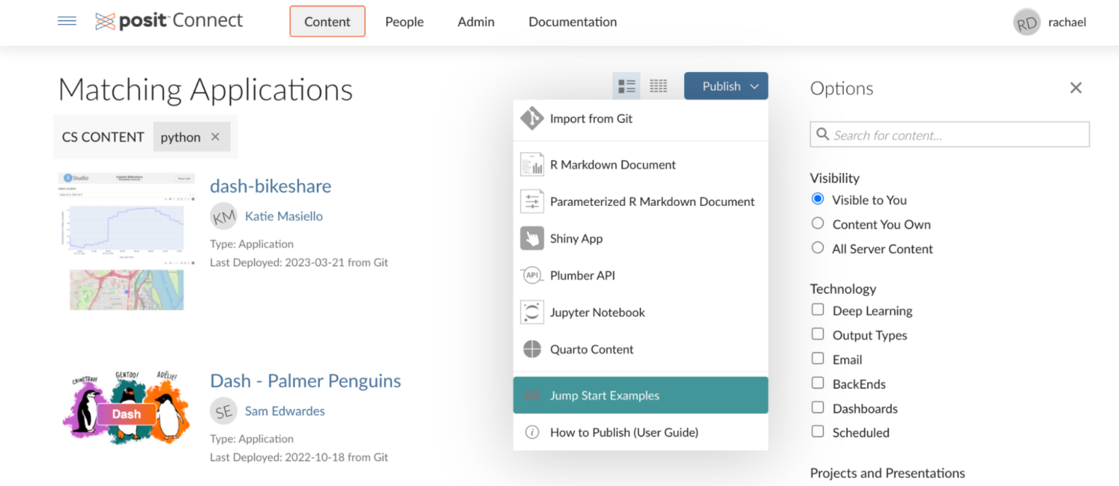Click the Import from Git icon
Image resolution: width=1119 pixels, height=486 pixels.
point(532,119)
